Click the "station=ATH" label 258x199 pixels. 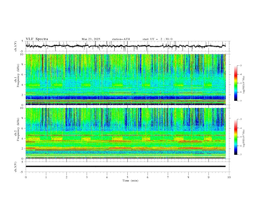point(121,39)
